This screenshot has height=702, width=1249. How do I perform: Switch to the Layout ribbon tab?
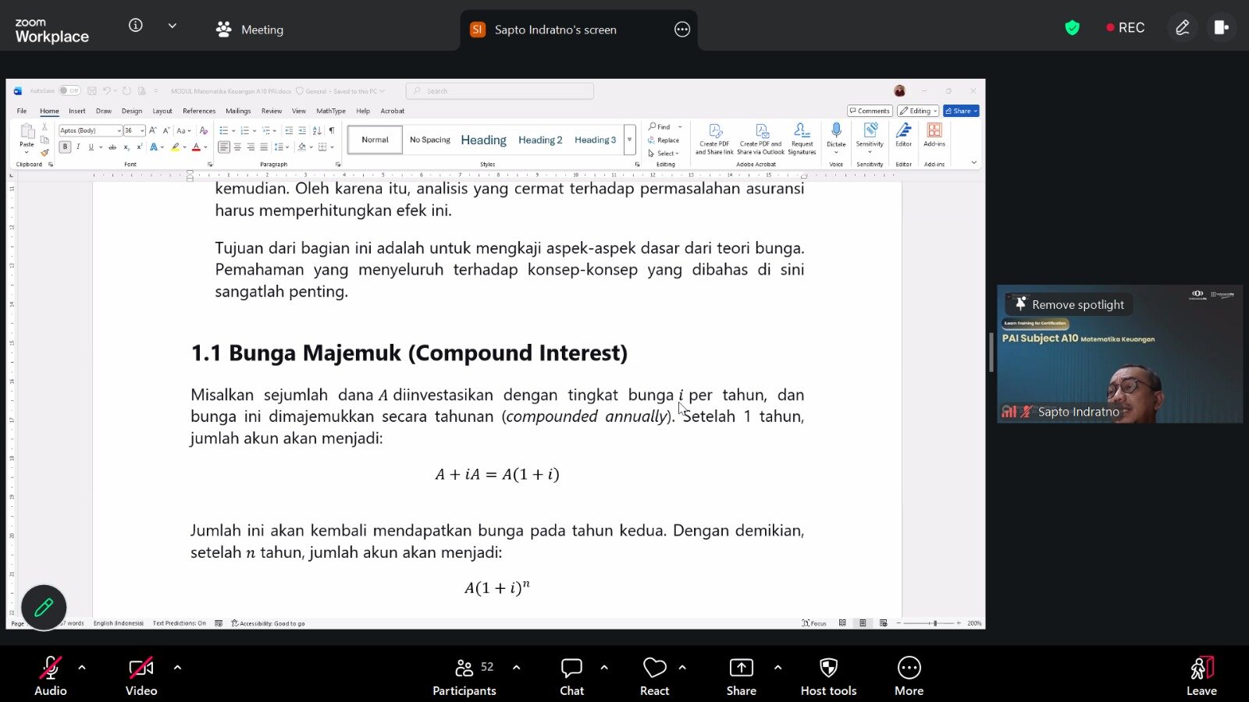click(x=162, y=111)
